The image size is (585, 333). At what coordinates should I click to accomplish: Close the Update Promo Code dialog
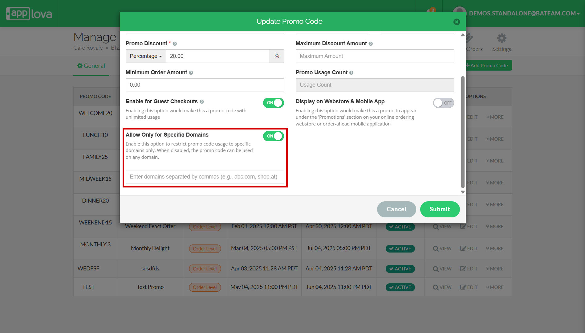pos(457,22)
